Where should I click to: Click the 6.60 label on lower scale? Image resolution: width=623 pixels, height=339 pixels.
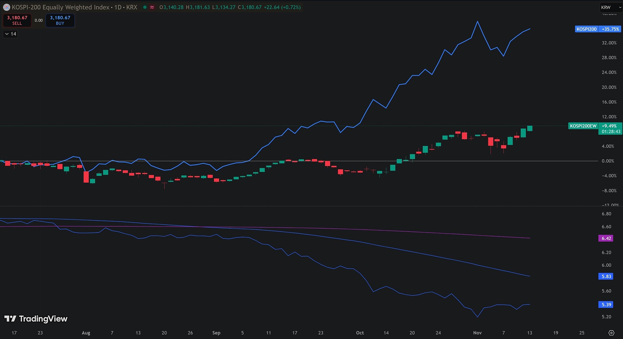[x=606, y=227]
